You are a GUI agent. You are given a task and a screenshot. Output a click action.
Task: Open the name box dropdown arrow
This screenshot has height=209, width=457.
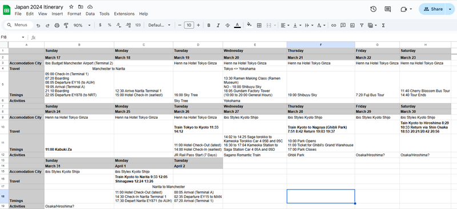(23, 37)
